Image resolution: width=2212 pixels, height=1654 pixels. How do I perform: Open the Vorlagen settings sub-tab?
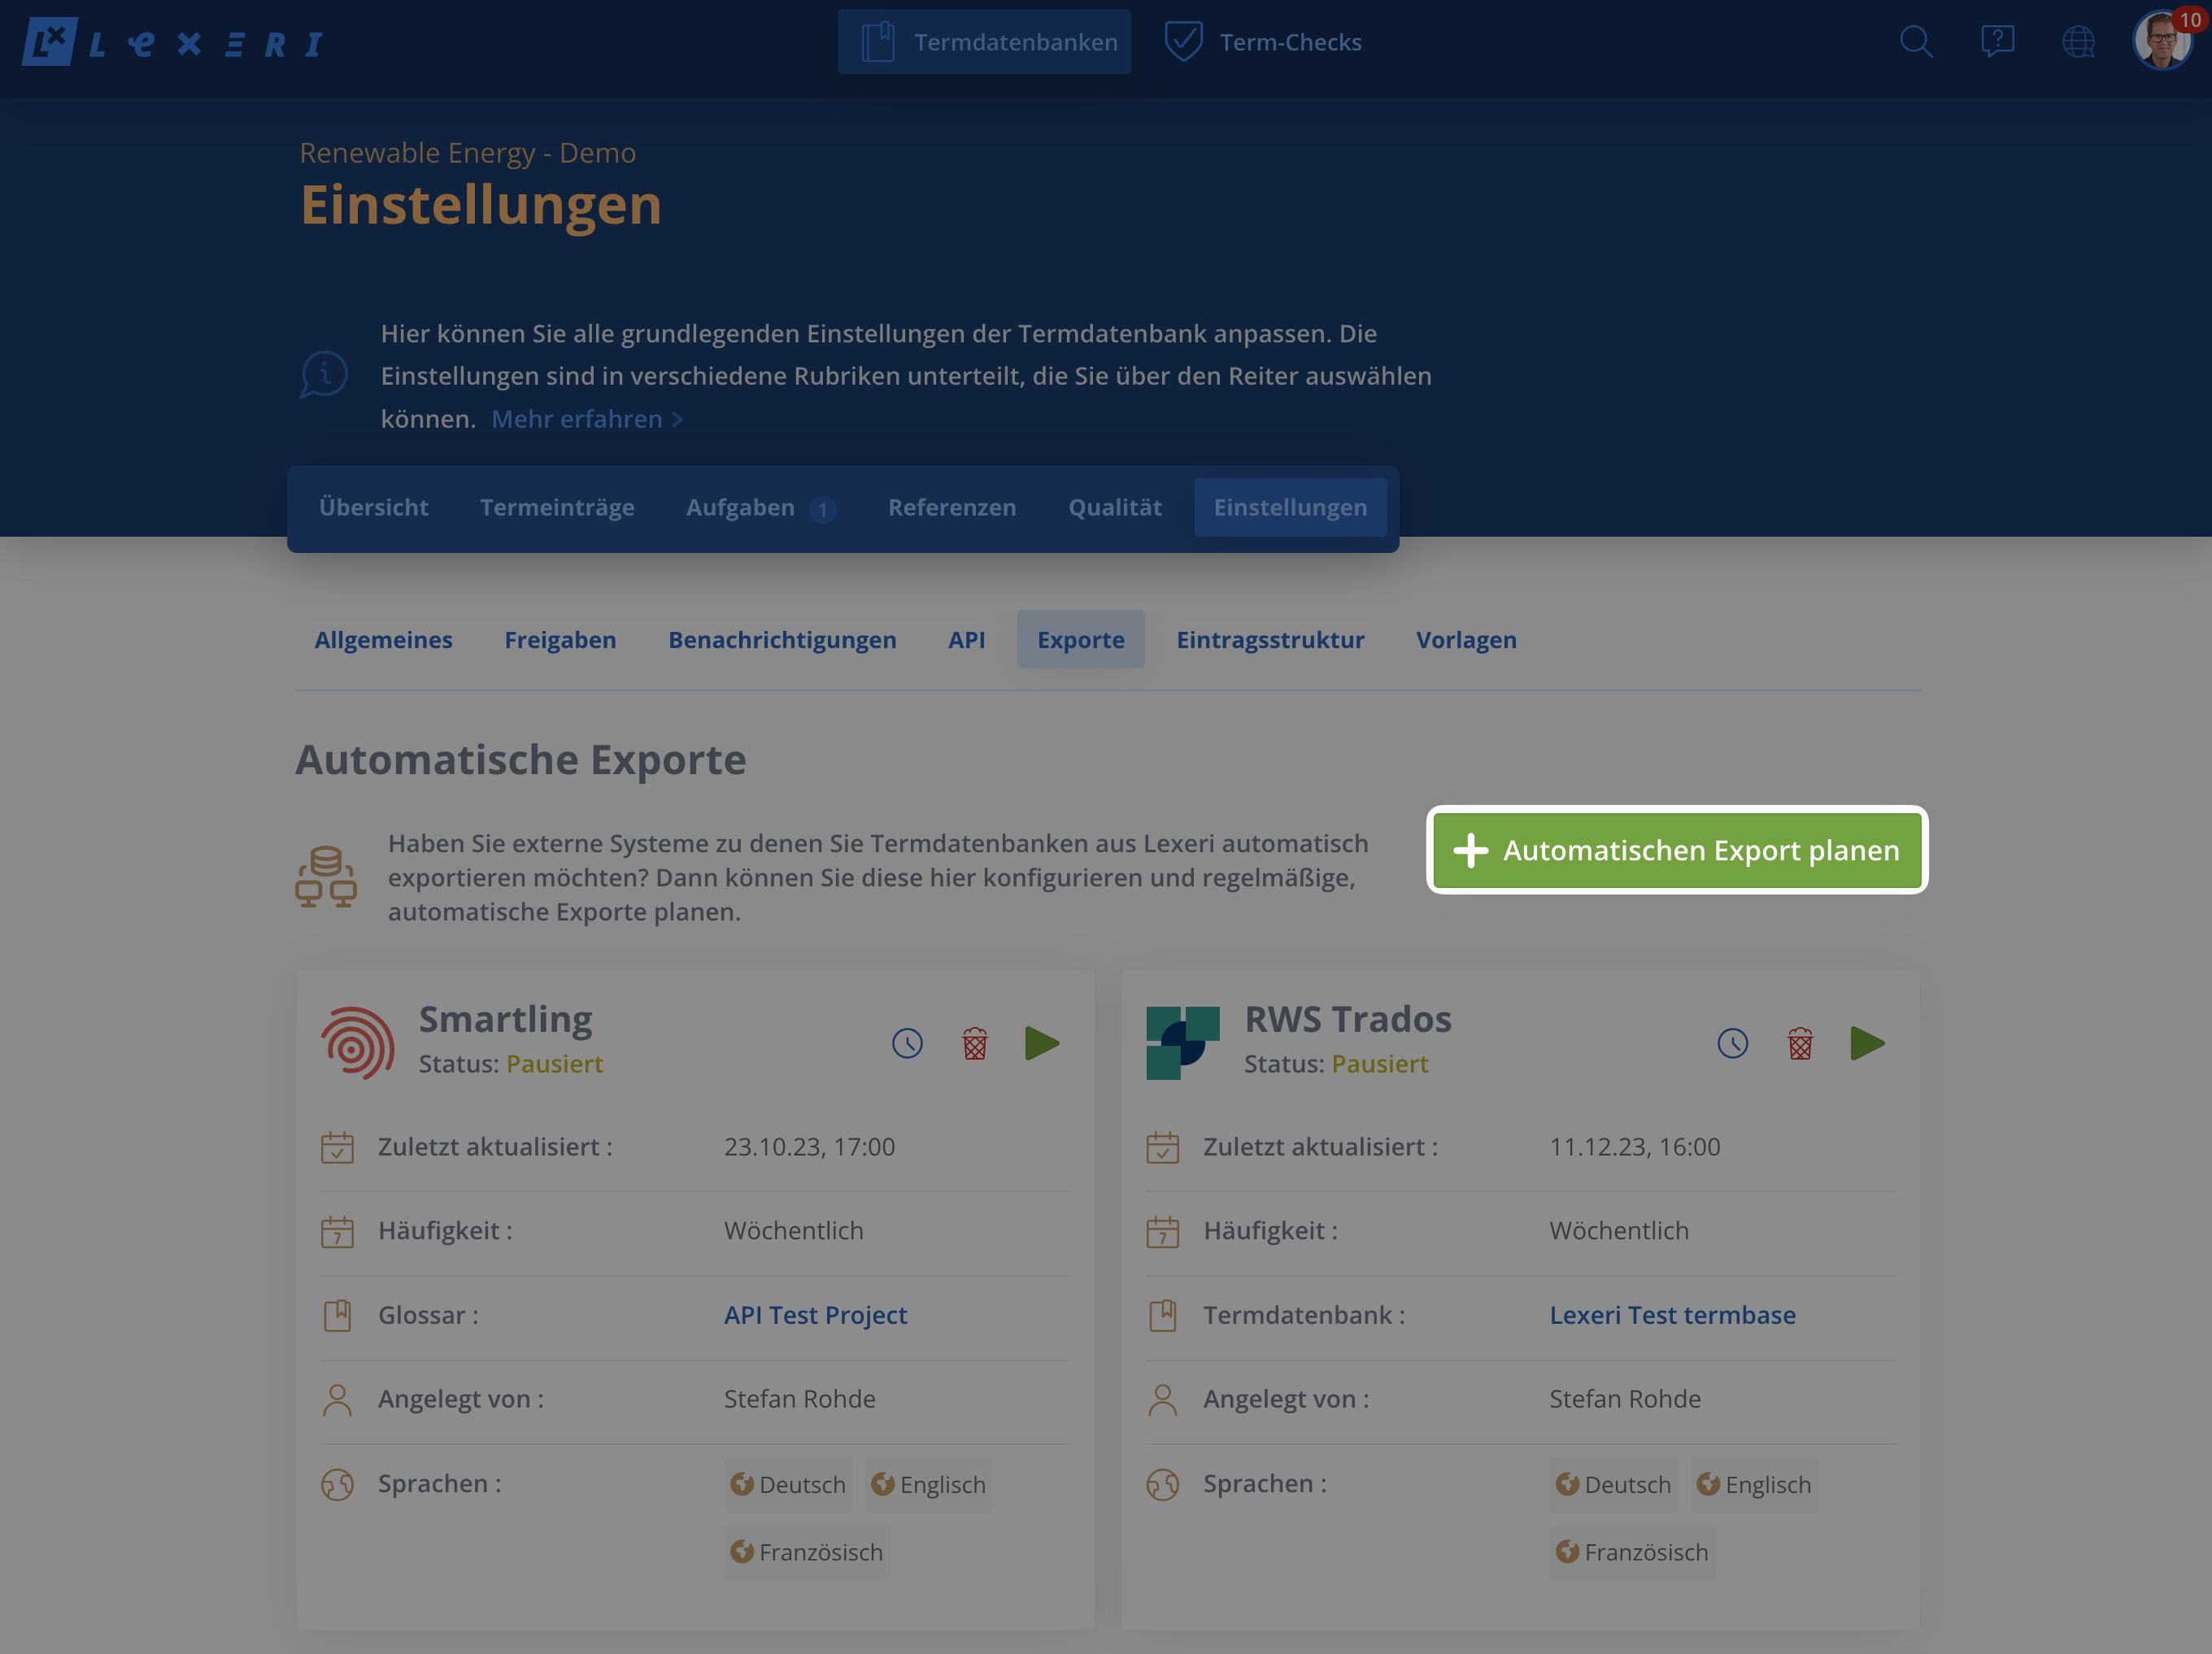pyautogui.click(x=1466, y=640)
